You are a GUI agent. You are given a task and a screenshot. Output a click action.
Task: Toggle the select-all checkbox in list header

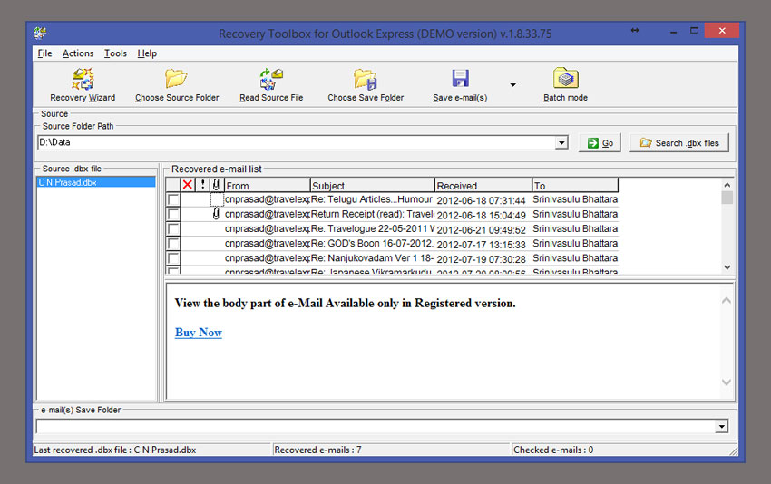coord(173,185)
